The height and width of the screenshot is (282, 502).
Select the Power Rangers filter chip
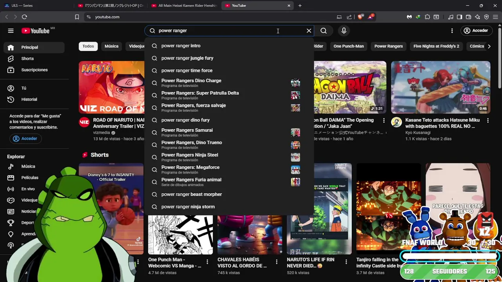[x=389, y=46]
